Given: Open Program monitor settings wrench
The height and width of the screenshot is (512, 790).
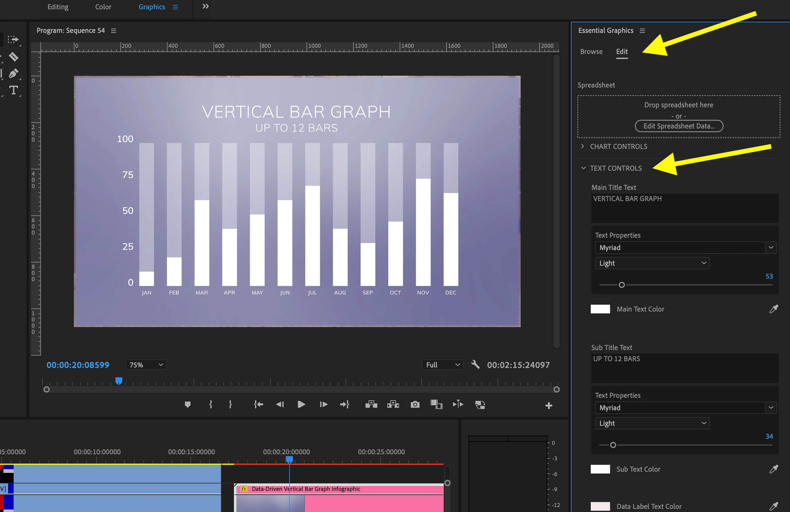Looking at the screenshot, I should pyautogui.click(x=475, y=365).
